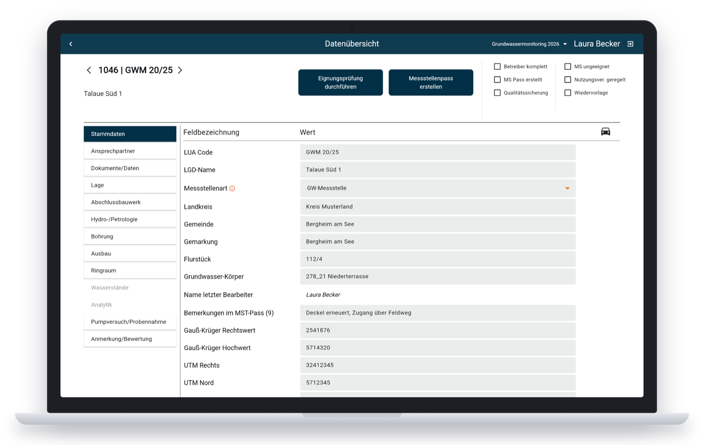
Task: Open the Lage section
Action: pos(130,185)
